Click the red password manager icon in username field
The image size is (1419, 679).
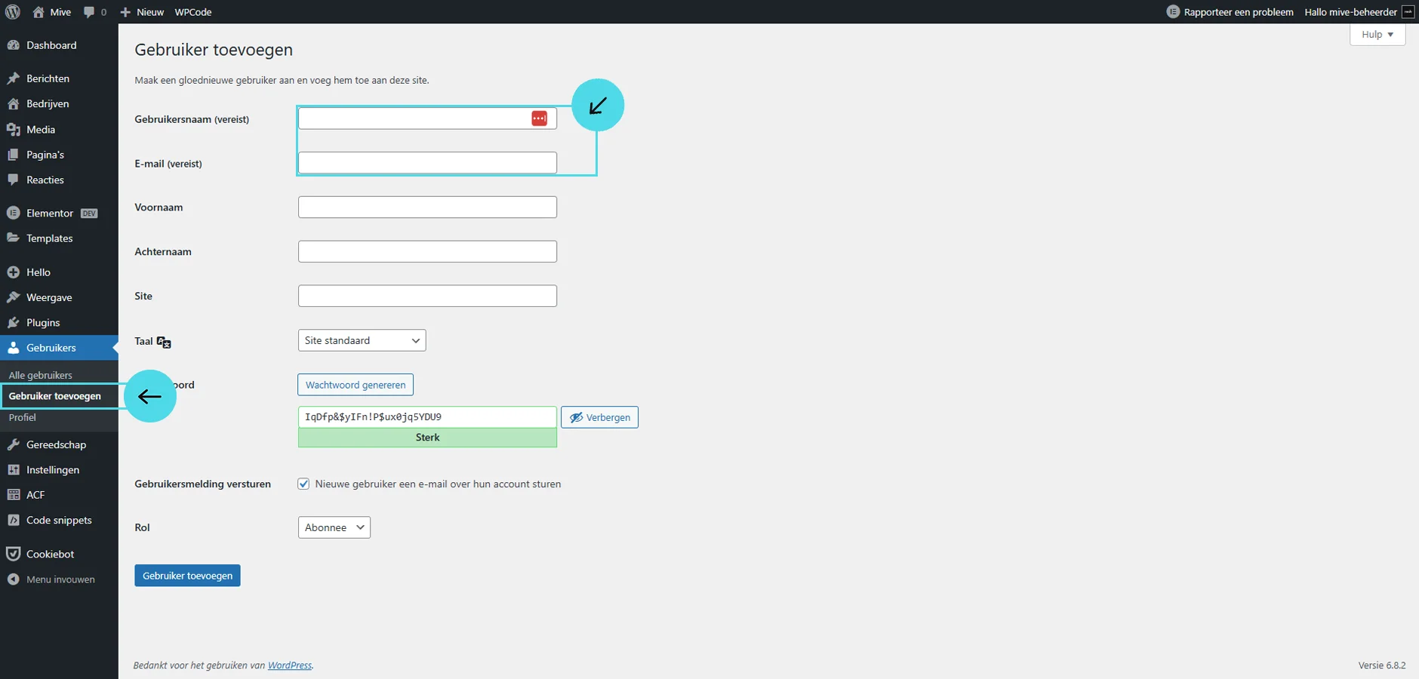pyautogui.click(x=539, y=118)
